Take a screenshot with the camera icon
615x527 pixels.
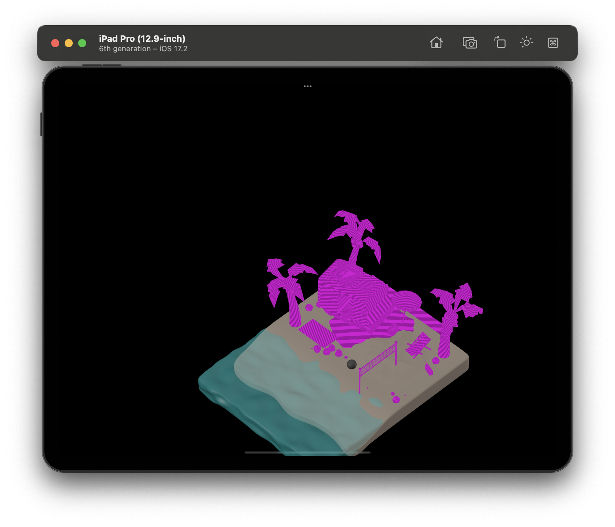(x=470, y=43)
